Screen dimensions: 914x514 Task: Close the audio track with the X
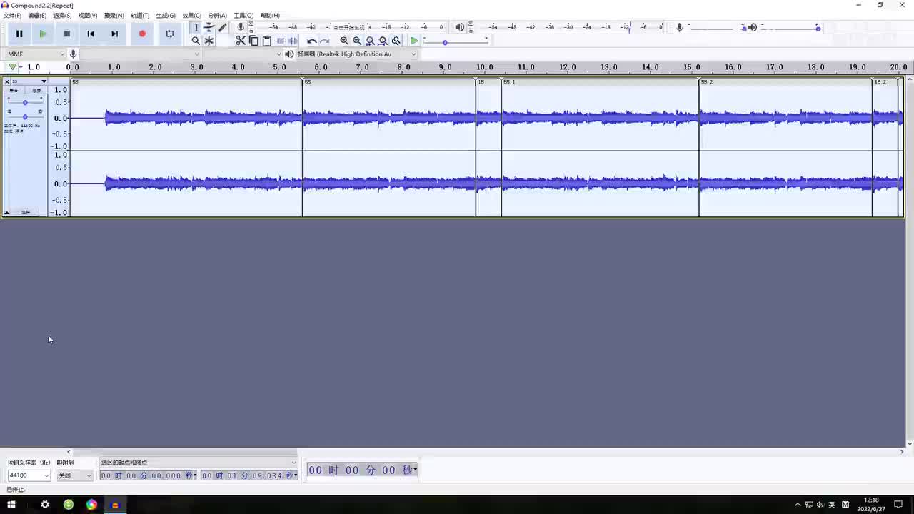click(7, 81)
